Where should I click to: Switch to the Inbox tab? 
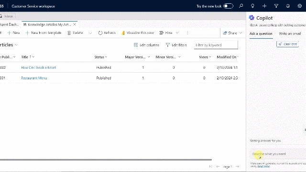8,16
